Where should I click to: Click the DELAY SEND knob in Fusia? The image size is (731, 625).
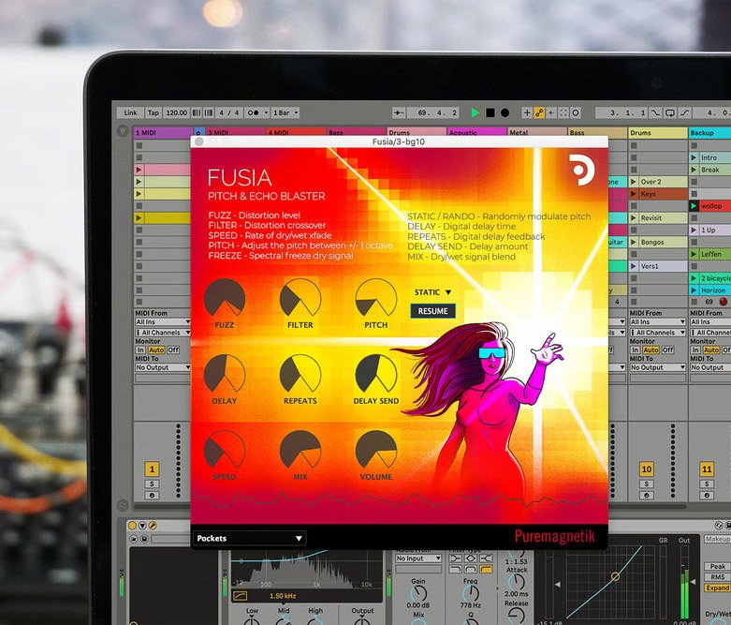tap(375, 375)
